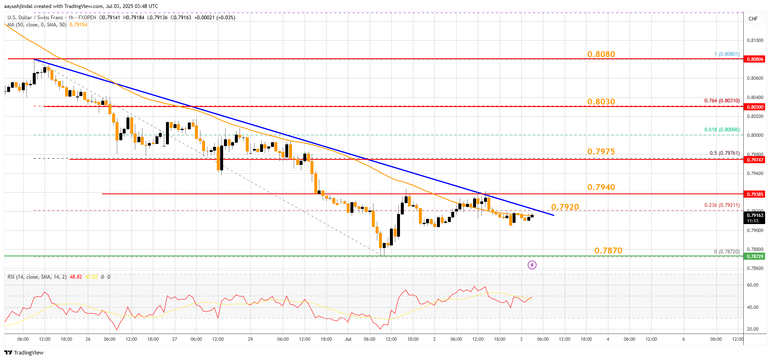Click the 0.80600 price axis label

click(755, 78)
